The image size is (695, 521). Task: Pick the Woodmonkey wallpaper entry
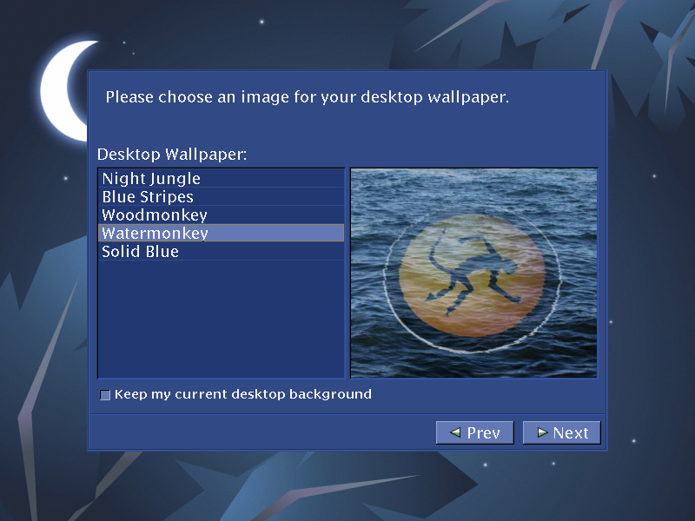(221, 214)
